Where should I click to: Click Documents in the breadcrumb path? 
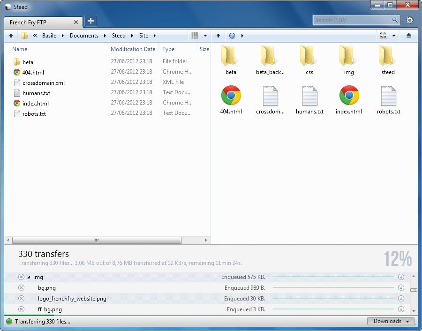click(84, 36)
